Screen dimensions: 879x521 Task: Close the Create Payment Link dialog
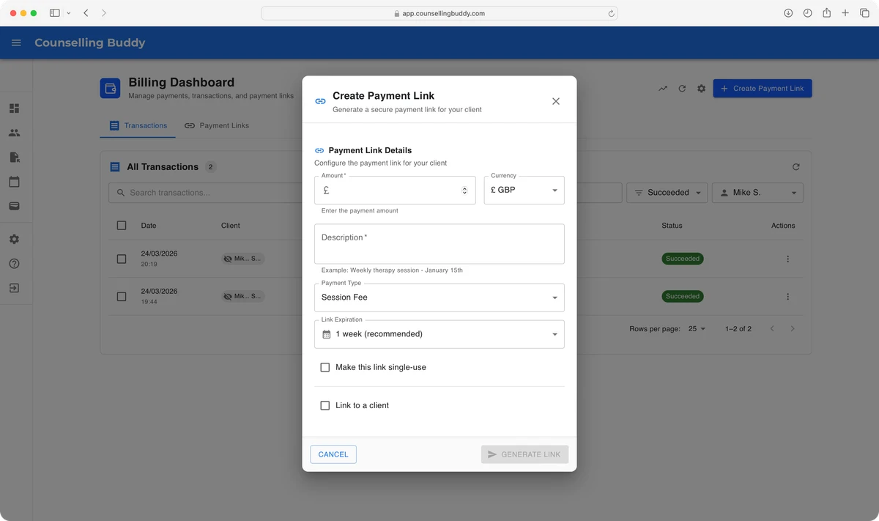[556, 101]
